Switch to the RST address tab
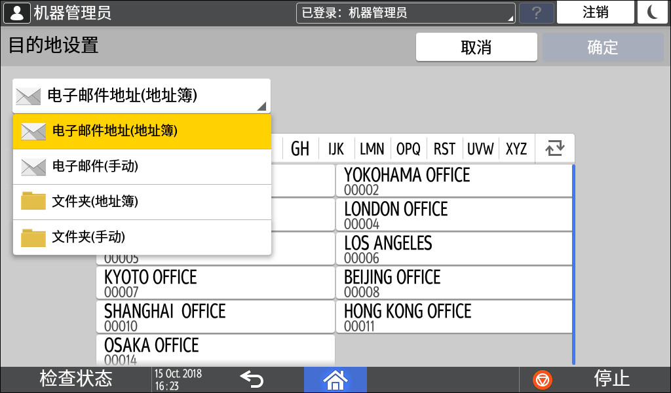Image resolution: width=671 pixels, height=393 pixels. [x=444, y=149]
